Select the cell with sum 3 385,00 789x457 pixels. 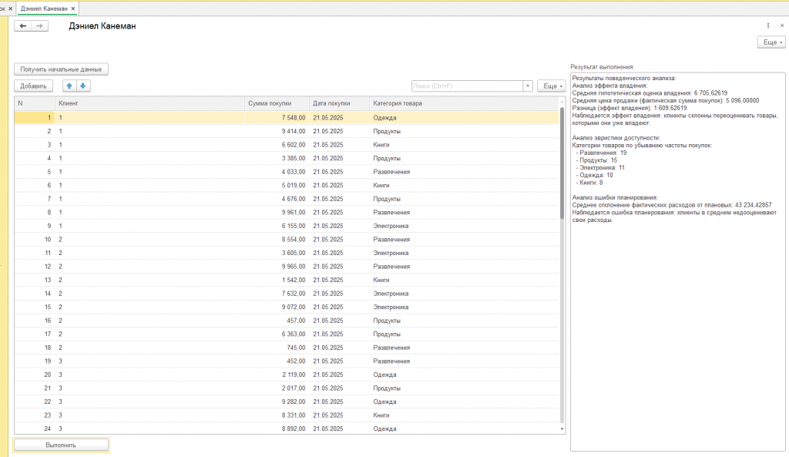(277, 159)
